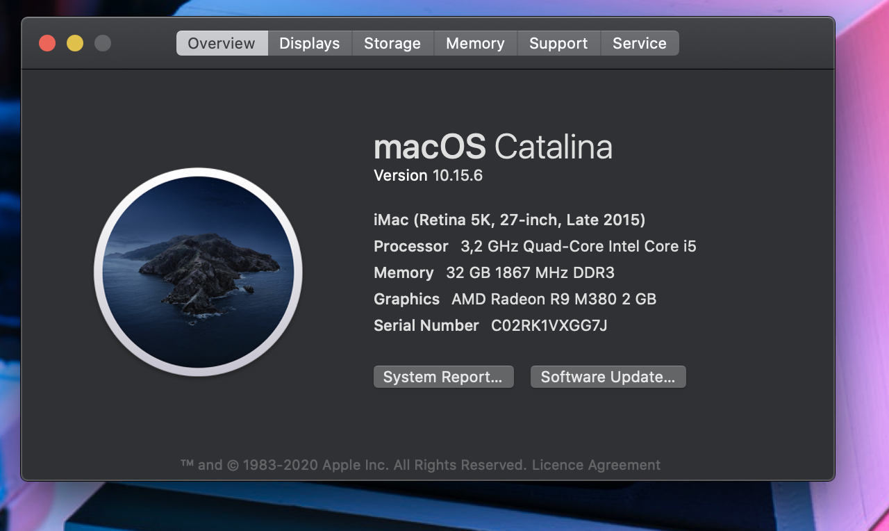
Task: Click the 3,2 GHz Quad-Core Intel Core i5 value
Action: pyautogui.click(x=579, y=247)
